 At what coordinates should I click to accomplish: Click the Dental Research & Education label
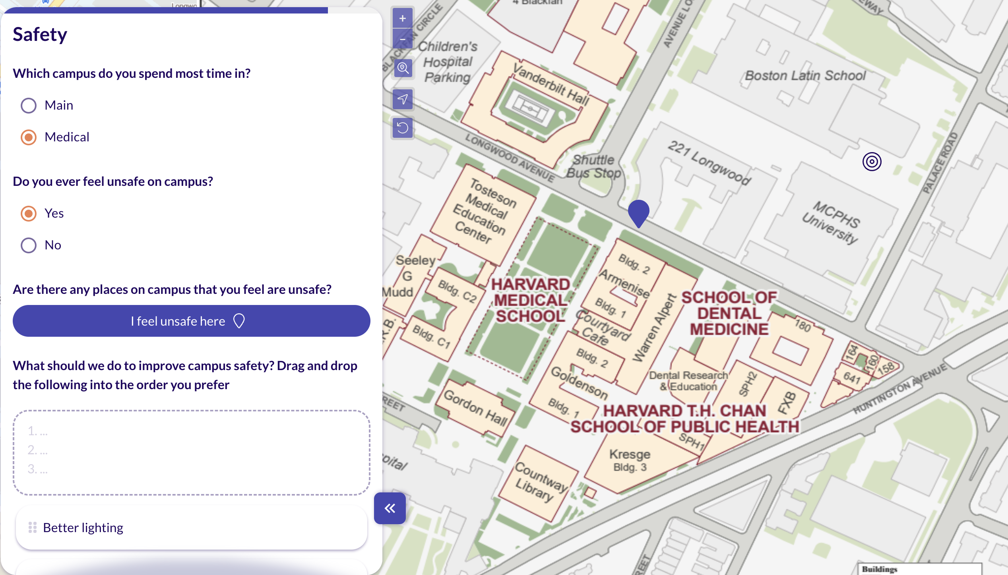(688, 381)
